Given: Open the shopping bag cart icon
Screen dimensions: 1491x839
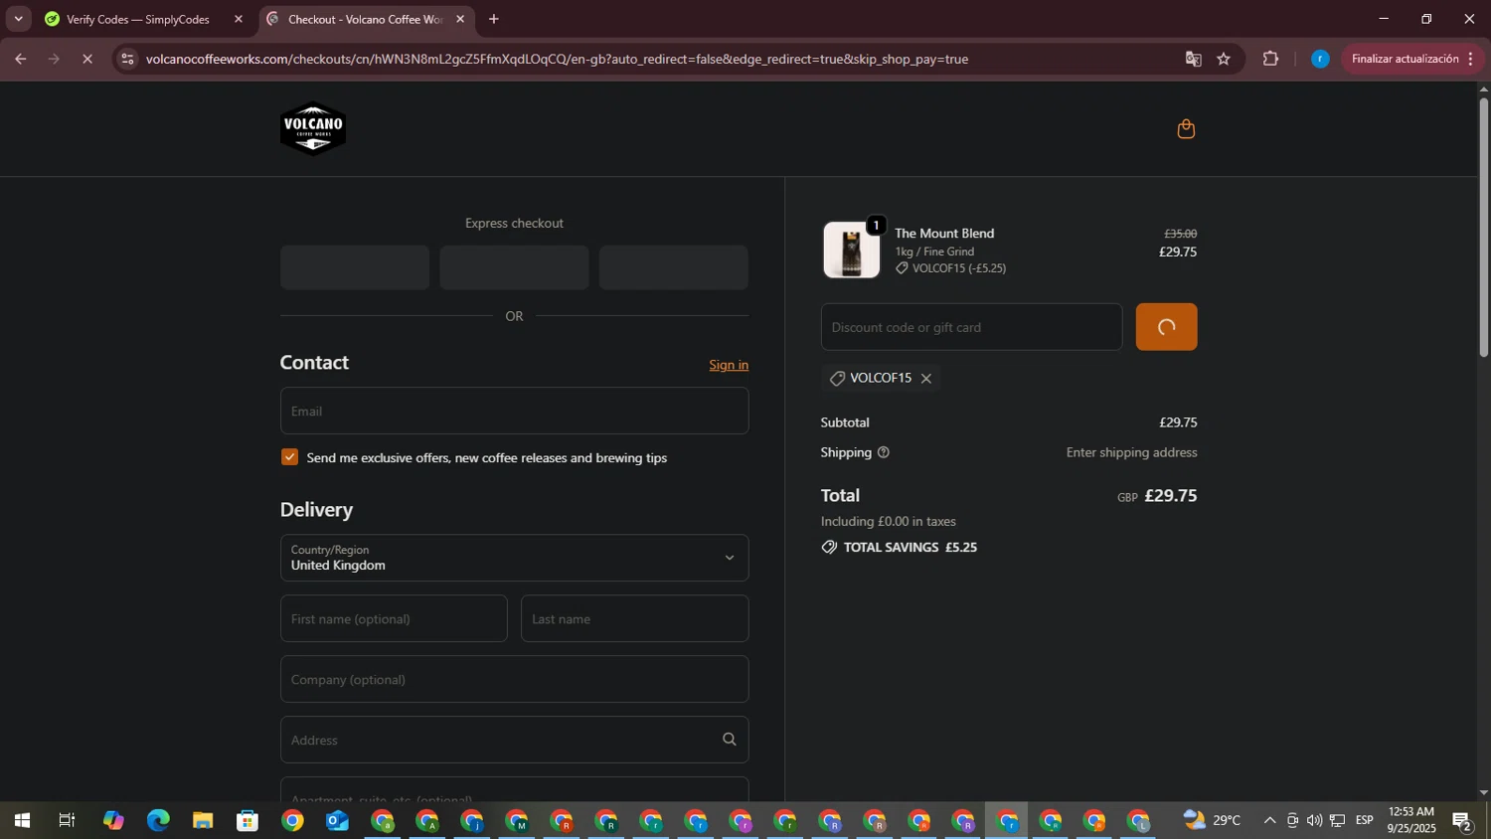Looking at the screenshot, I should pos(1186,128).
